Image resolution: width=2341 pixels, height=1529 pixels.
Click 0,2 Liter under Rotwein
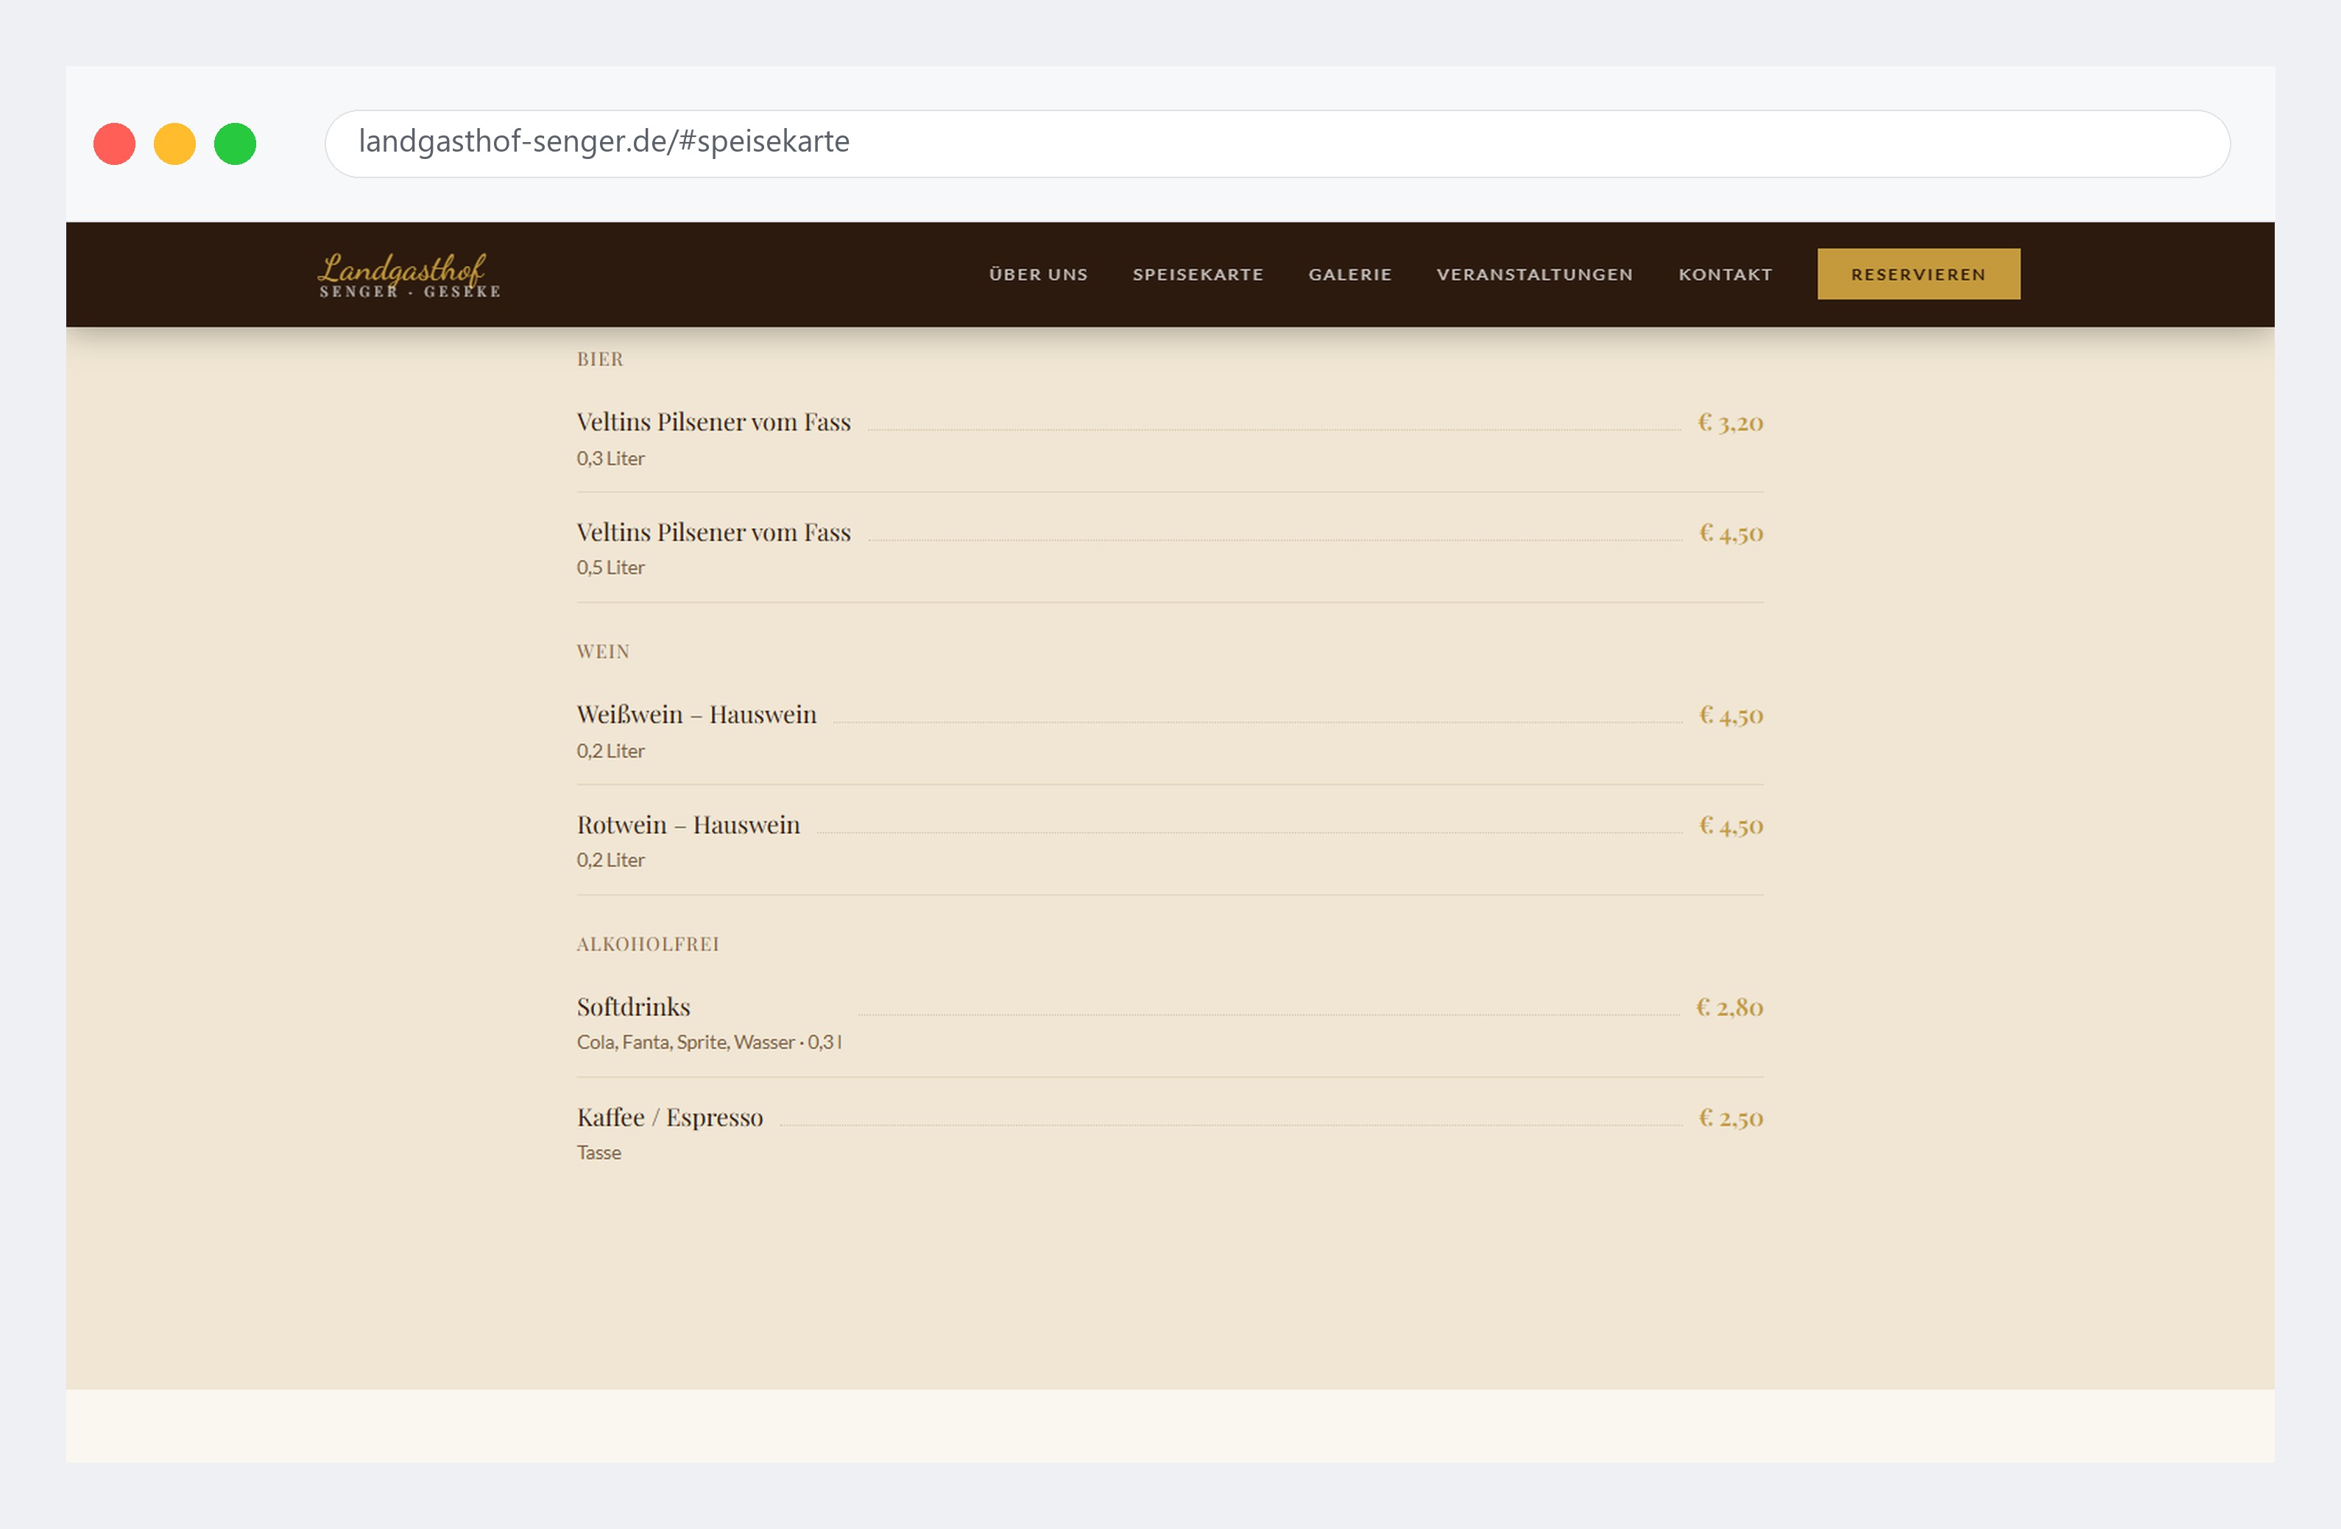(x=611, y=860)
